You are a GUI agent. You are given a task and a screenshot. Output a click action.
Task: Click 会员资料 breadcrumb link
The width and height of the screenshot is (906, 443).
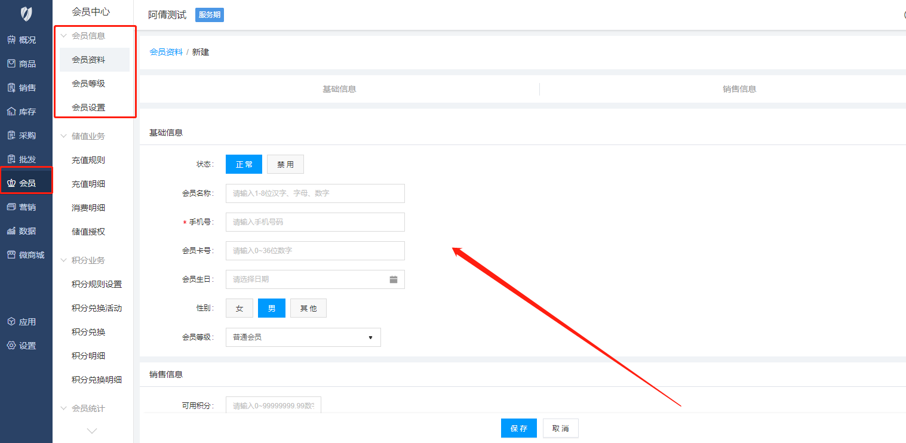click(166, 52)
